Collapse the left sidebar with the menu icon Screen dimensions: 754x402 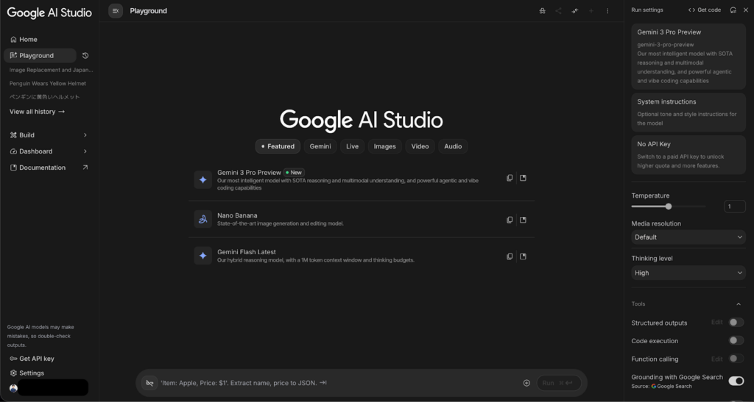[x=116, y=11]
